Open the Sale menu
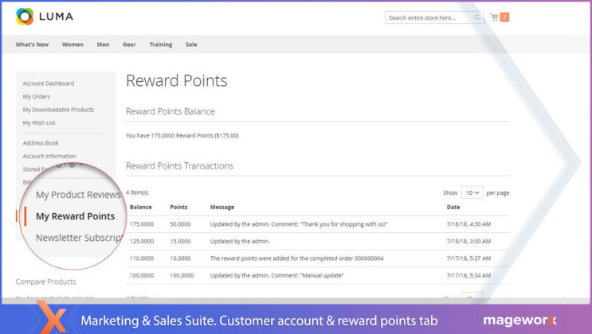 191,45
